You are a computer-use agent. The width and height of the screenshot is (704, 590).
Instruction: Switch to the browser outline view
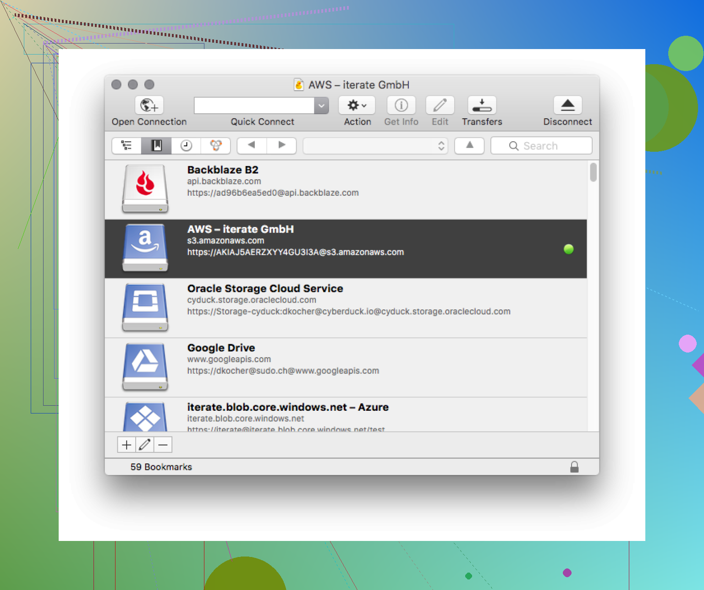point(126,146)
